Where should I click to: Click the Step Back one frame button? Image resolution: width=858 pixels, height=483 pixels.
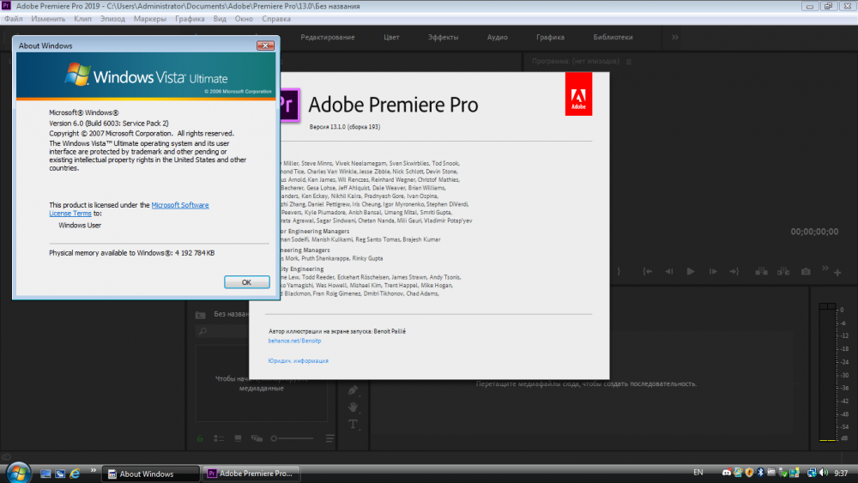click(670, 271)
